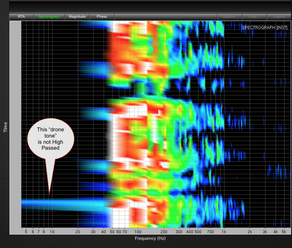Click the 20 frequency axis tick

point(78,232)
